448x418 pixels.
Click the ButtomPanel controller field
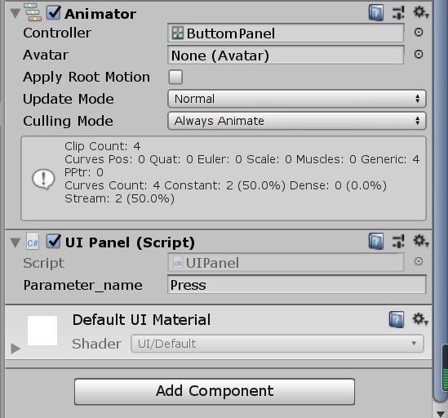coord(286,33)
